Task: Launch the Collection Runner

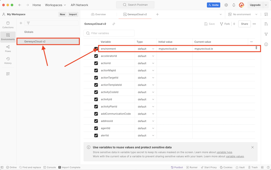Action: pos(192,167)
